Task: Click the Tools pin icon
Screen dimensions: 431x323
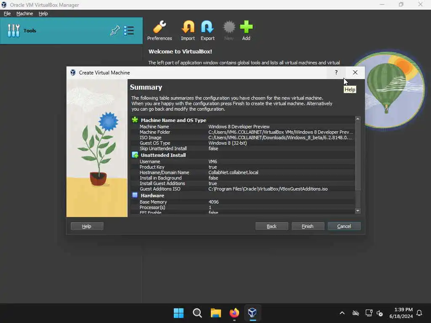Action: click(x=115, y=30)
